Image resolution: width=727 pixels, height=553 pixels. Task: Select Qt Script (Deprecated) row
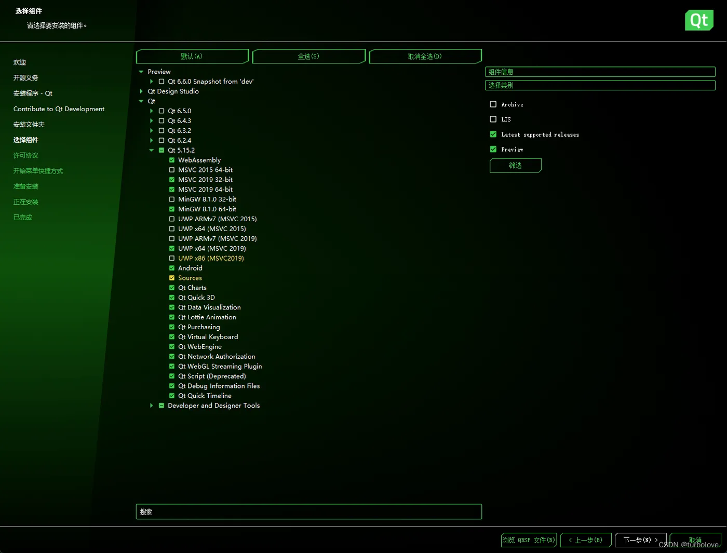212,376
